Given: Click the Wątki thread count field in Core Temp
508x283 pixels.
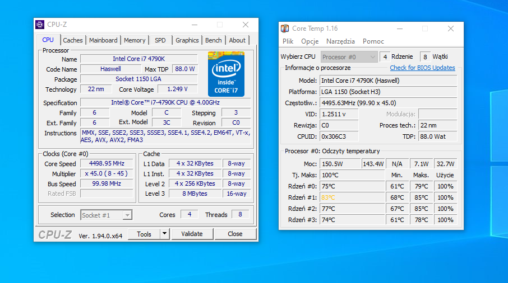Looking at the screenshot, I should click(x=425, y=57).
